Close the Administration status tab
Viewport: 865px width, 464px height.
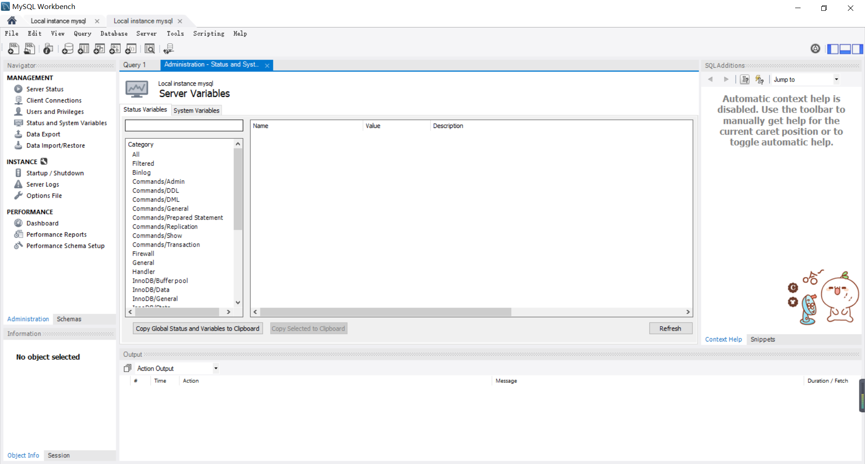tap(267, 65)
